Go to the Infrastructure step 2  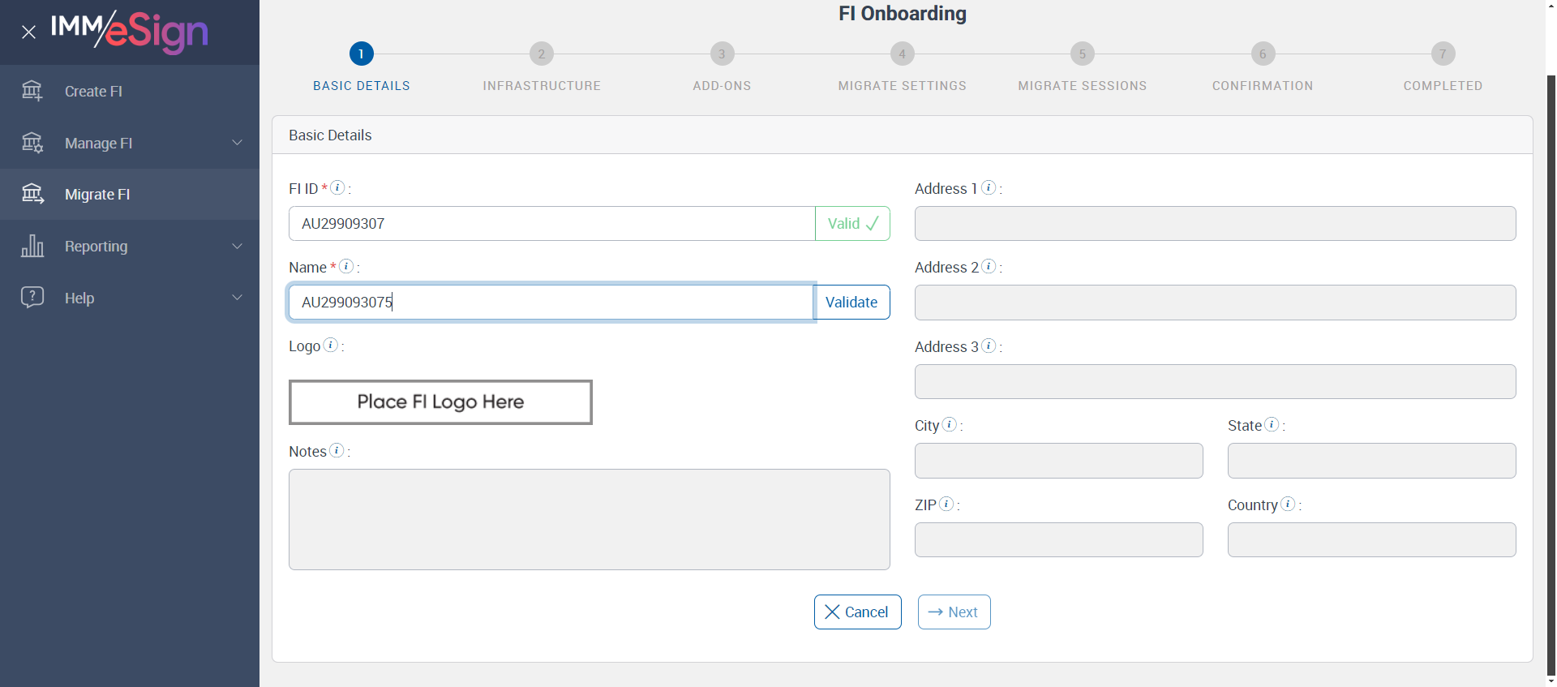(542, 54)
